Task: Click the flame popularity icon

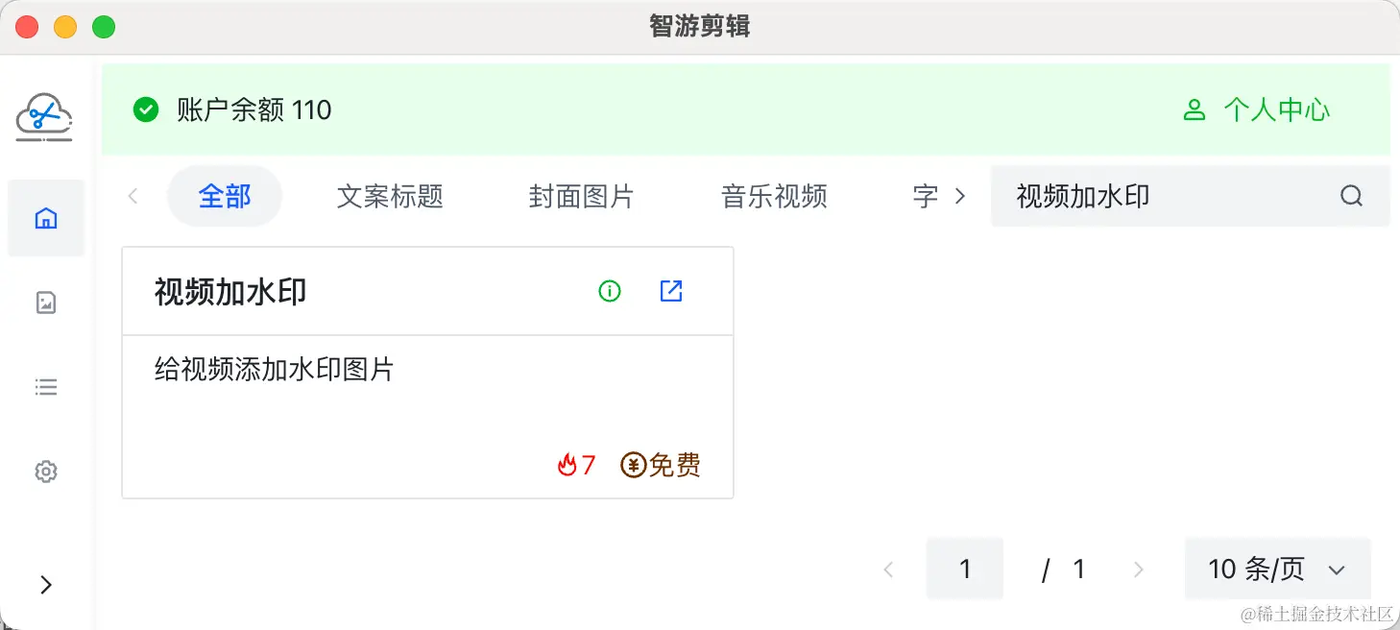Action: point(567,466)
